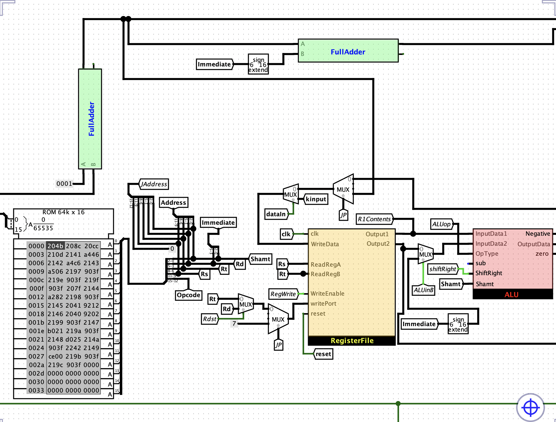This screenshot has height=422, width=556.
Task: Select the small MUX next to kinput
Action: (x=291, y=194)
